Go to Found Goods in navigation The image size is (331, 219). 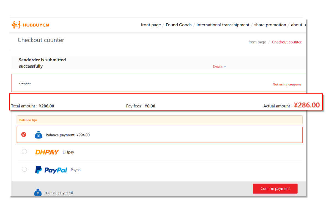point(179,25)
